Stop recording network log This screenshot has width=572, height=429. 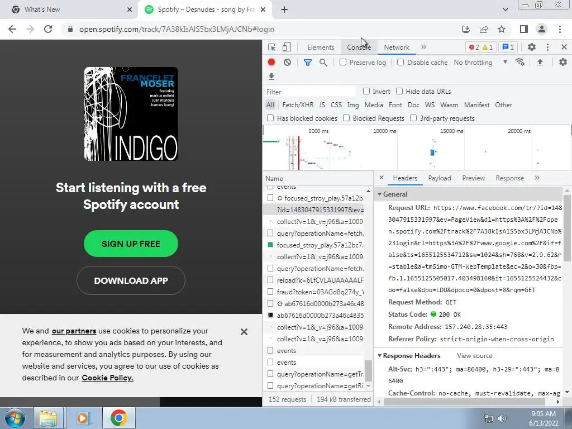click(x=271, y=63)
